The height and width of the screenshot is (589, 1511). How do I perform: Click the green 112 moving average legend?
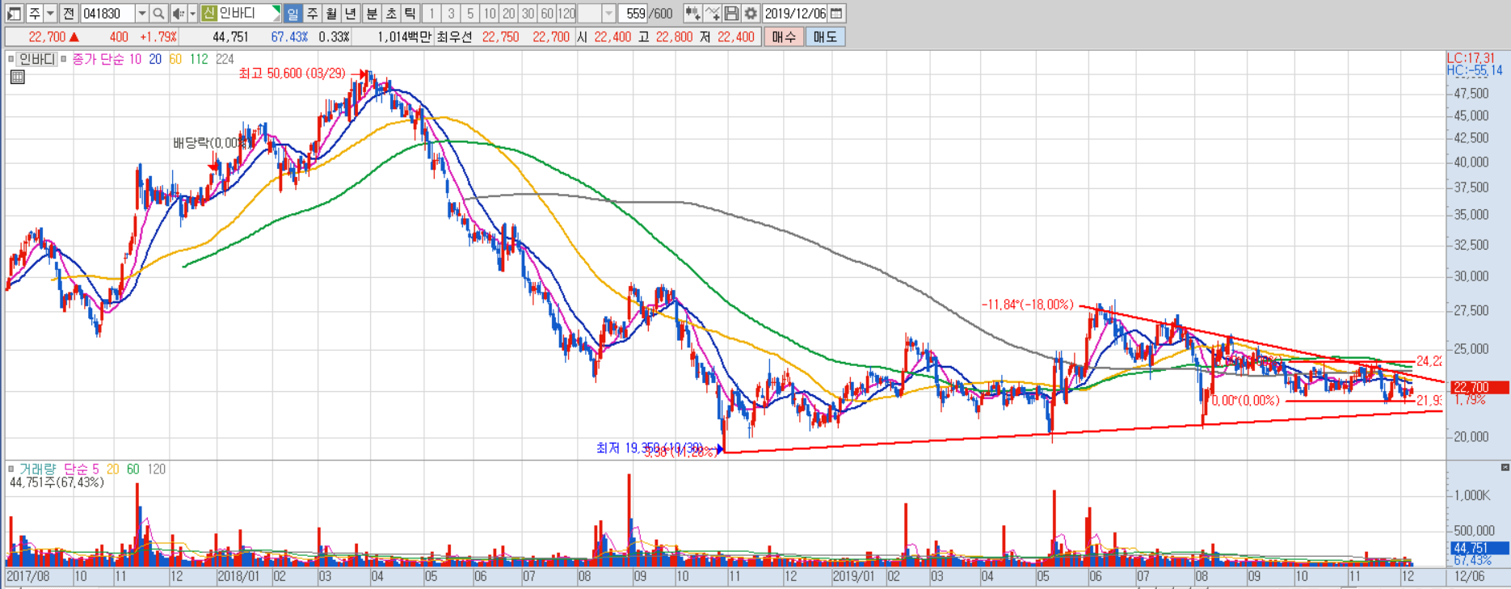coord(199,59)
